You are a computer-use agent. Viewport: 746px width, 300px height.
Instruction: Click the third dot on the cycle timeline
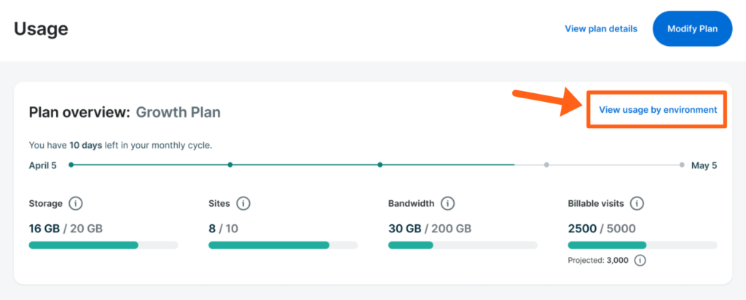tap(380, 165)
